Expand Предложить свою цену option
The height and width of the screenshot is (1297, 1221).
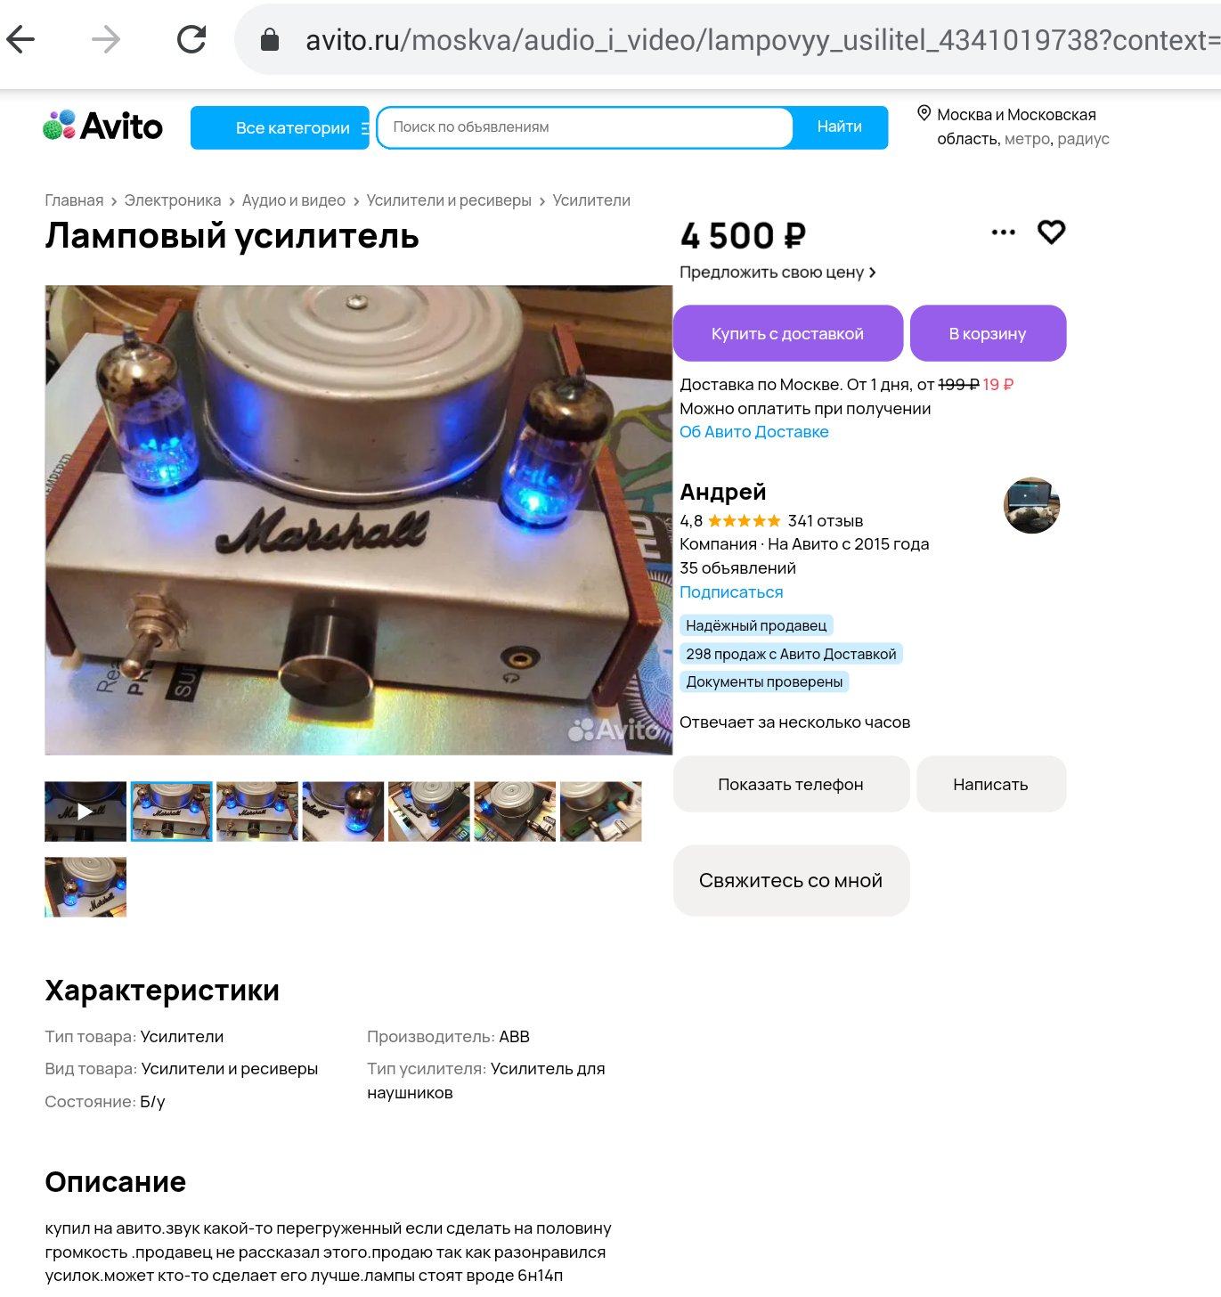point(777,273)
